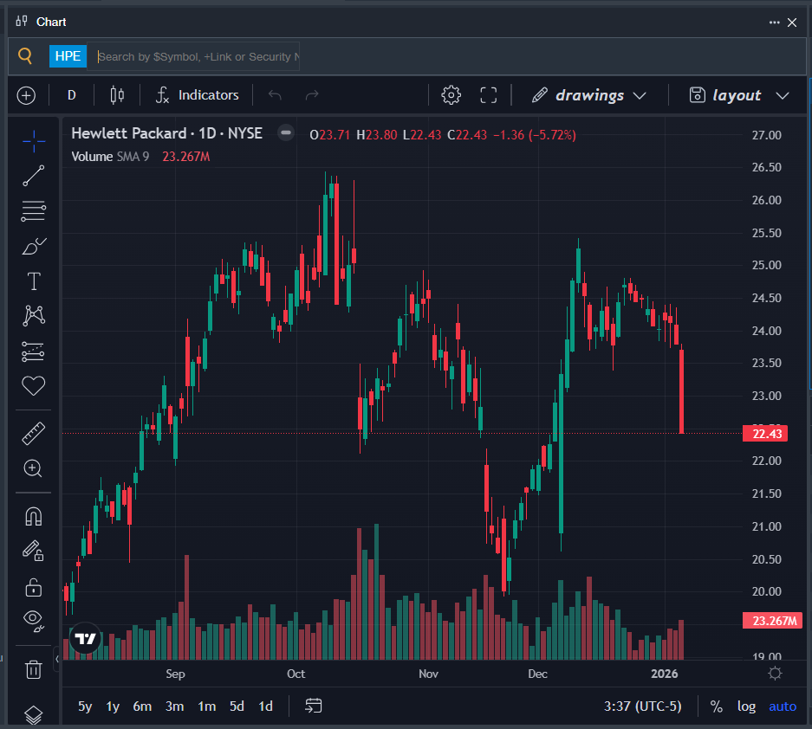Viewport: 812px width, 729px height.
Task: Activate the Zoom In tool
Action: click(33, 468)
